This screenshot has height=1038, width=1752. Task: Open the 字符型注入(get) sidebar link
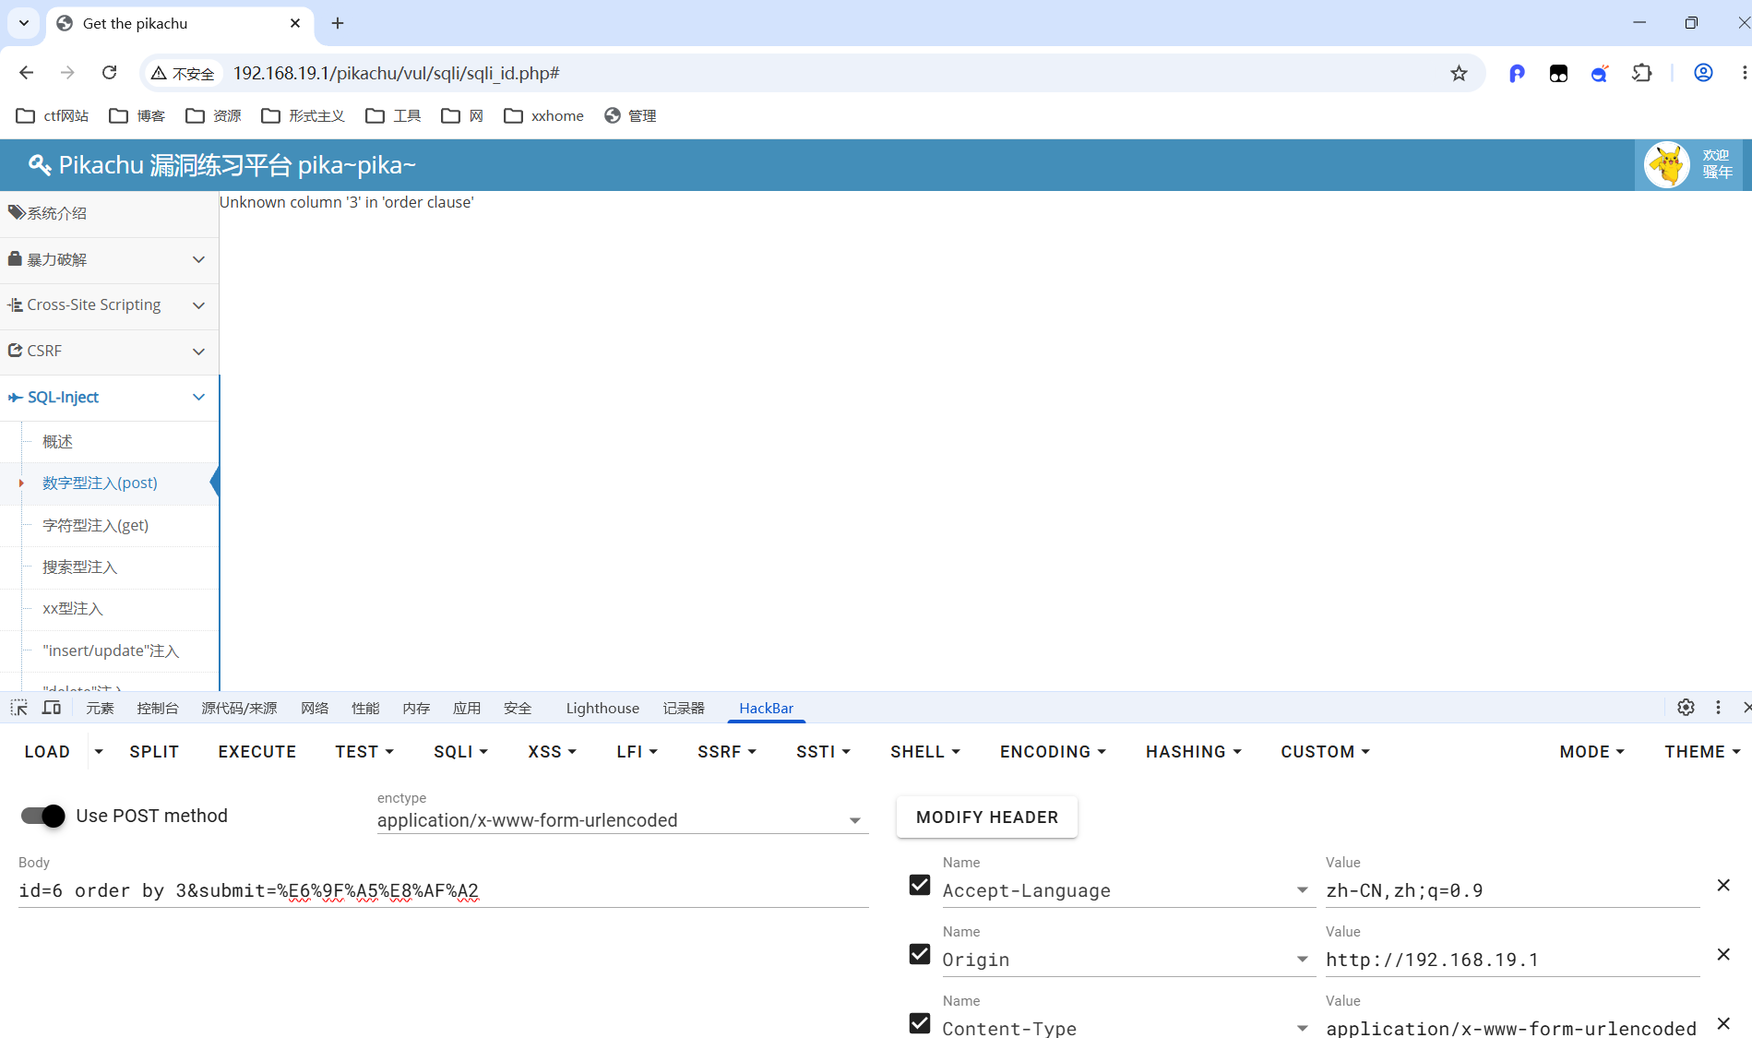click(x=95, y=525)
